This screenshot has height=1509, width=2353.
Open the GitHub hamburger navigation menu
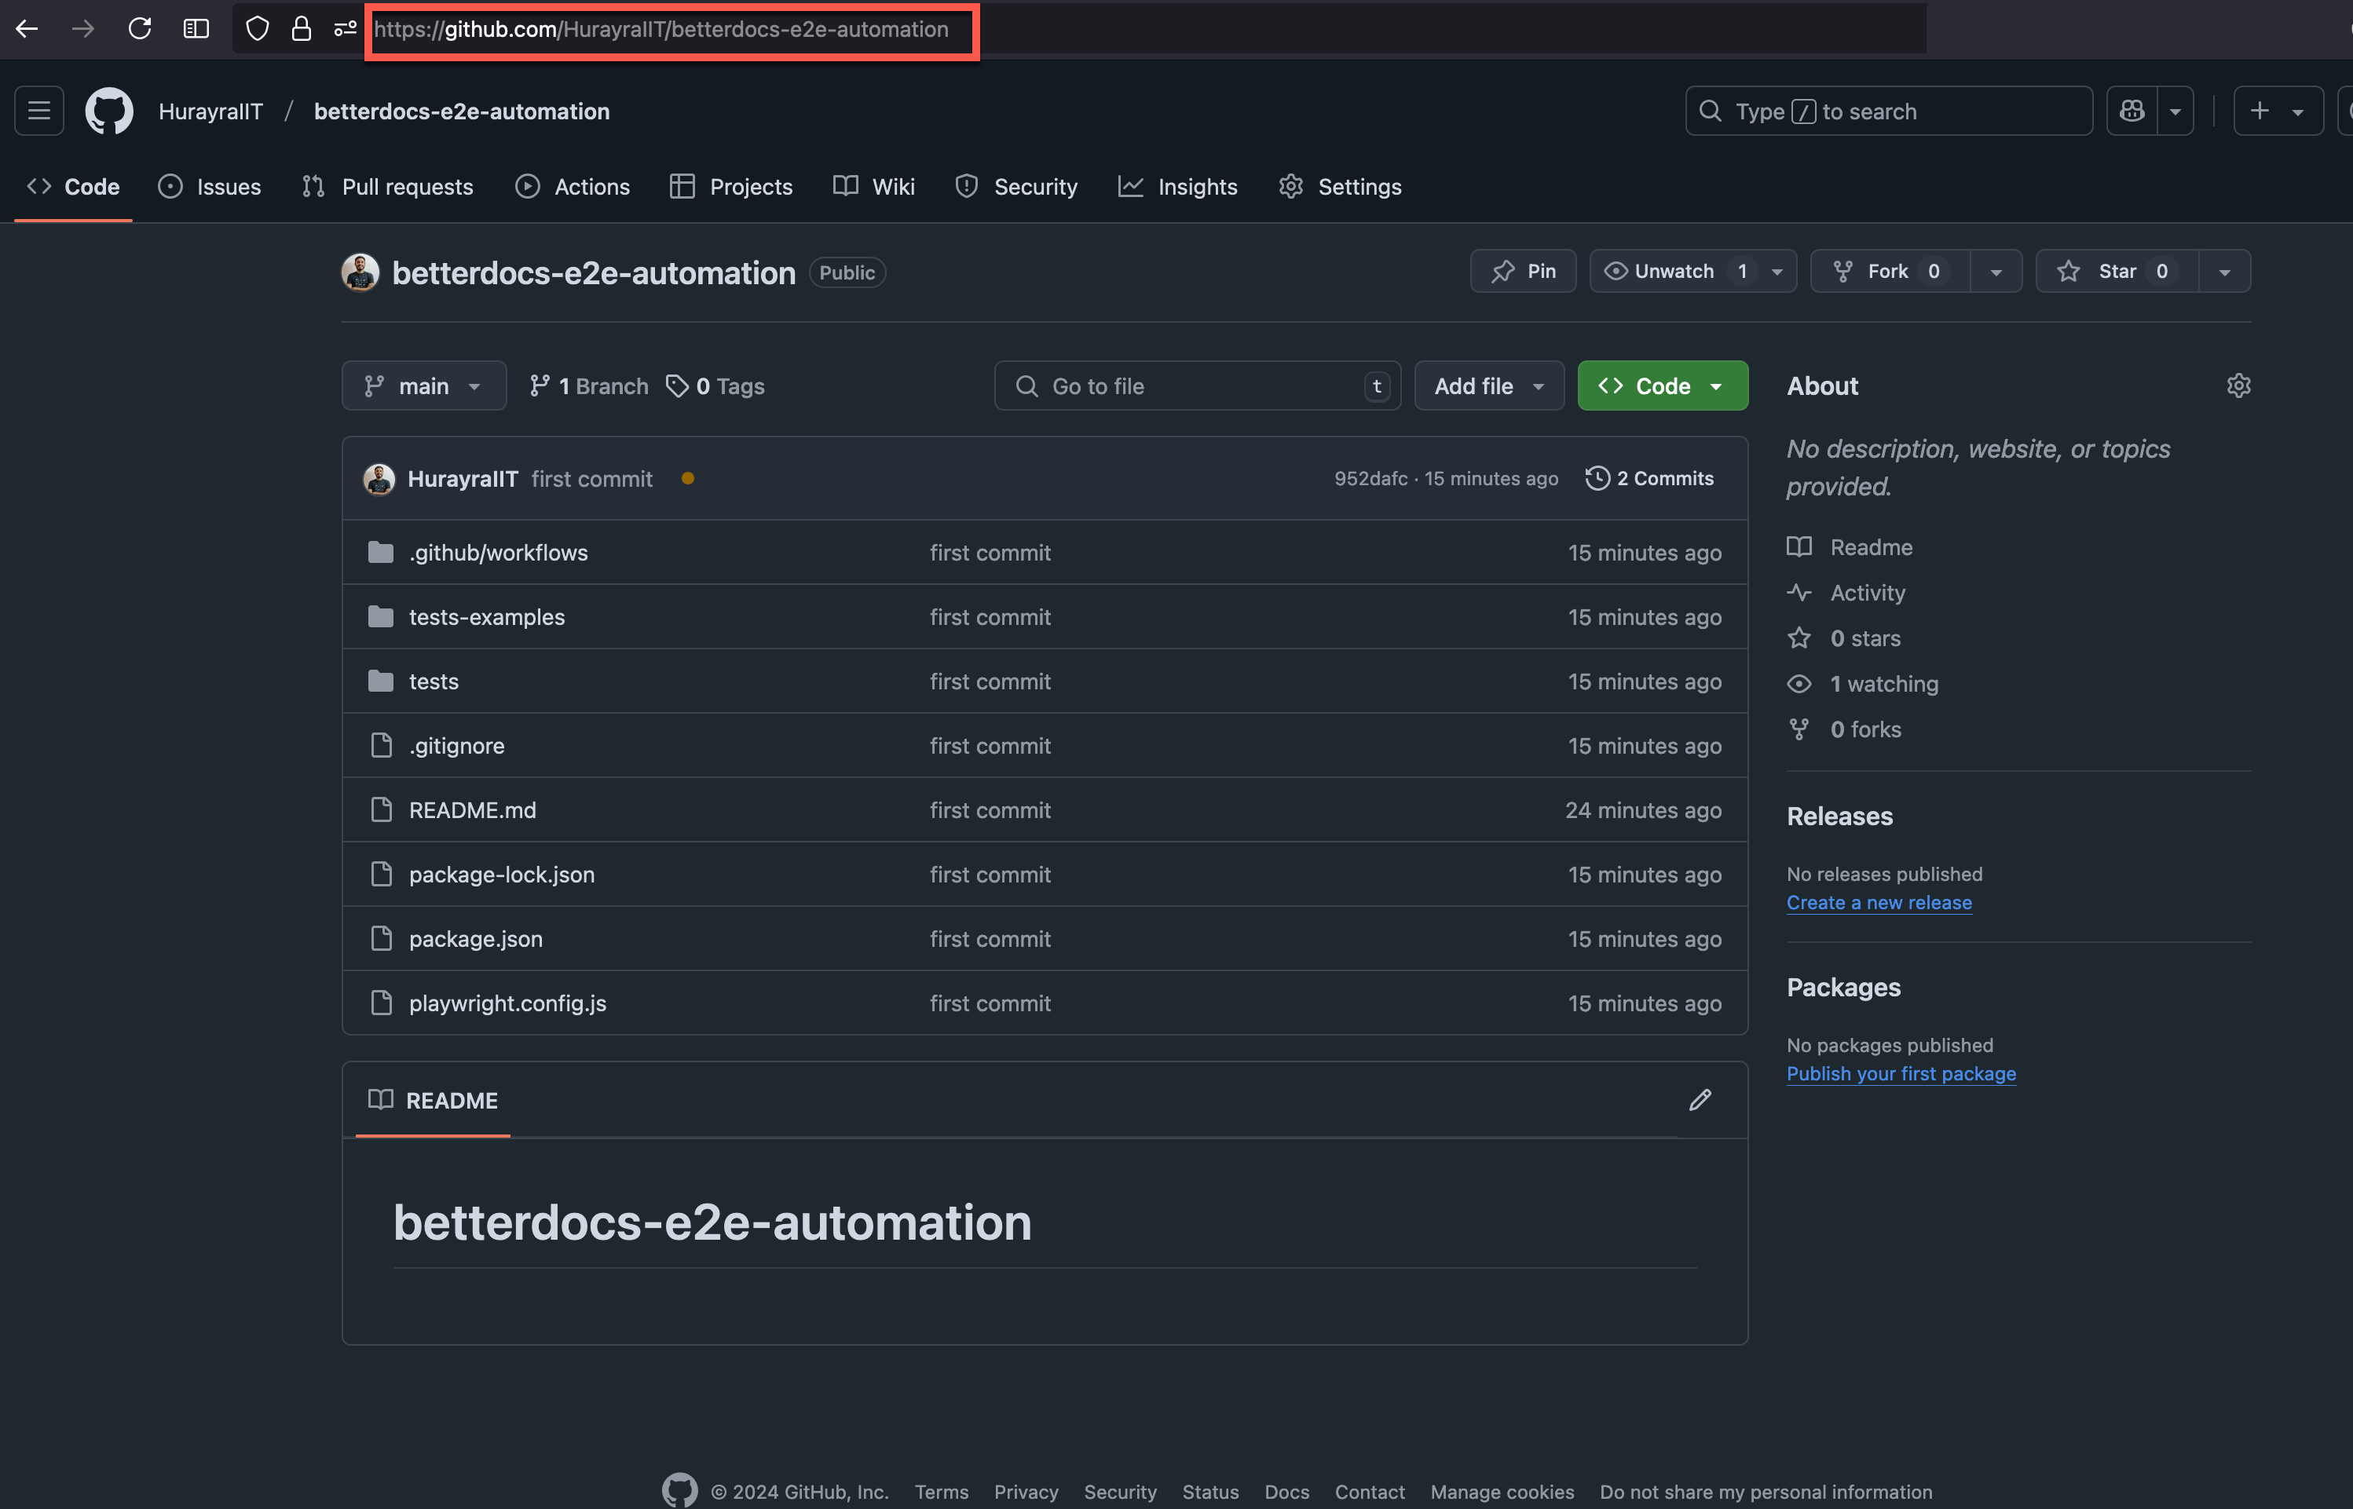tap(39, 111)
